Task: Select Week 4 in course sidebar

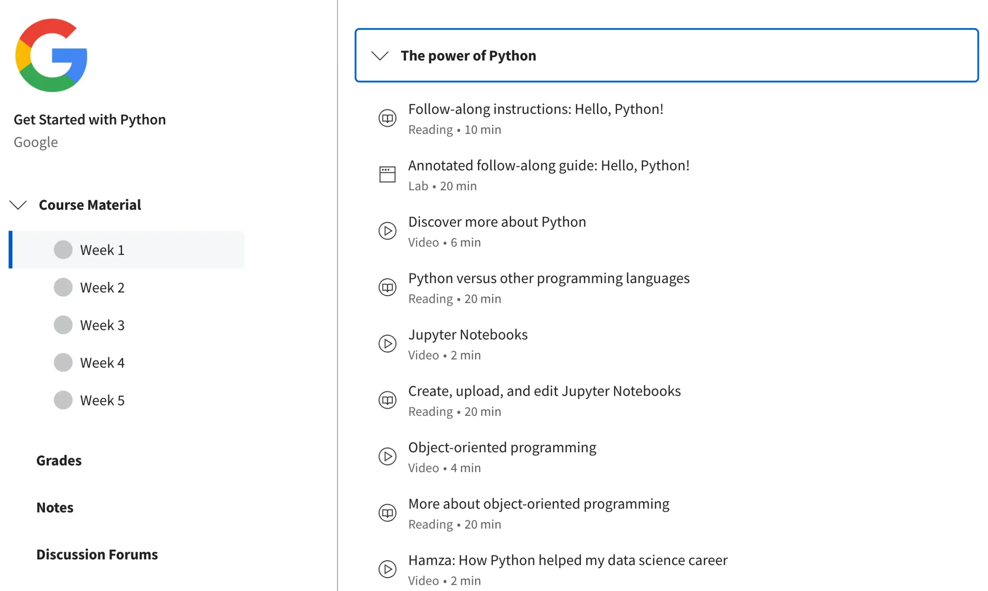Action: click(x=102, y=363)
